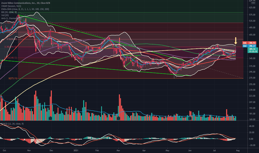Click Nov on the time axis

(x=29, y=150)
